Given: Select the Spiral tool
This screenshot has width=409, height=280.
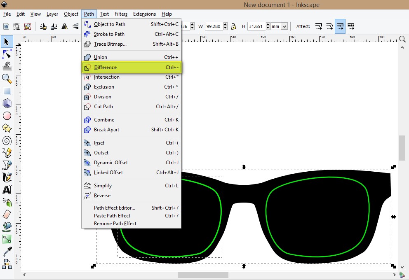Looking at the screenshot, I should [x=7, y=140].
